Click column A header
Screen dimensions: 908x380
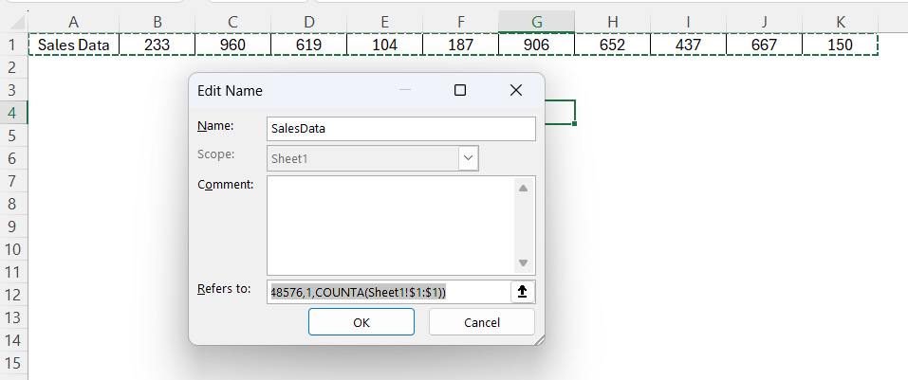(x=74, y=22)
